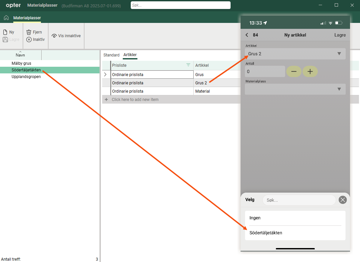Select the Artikler tab

click(130, 55)
